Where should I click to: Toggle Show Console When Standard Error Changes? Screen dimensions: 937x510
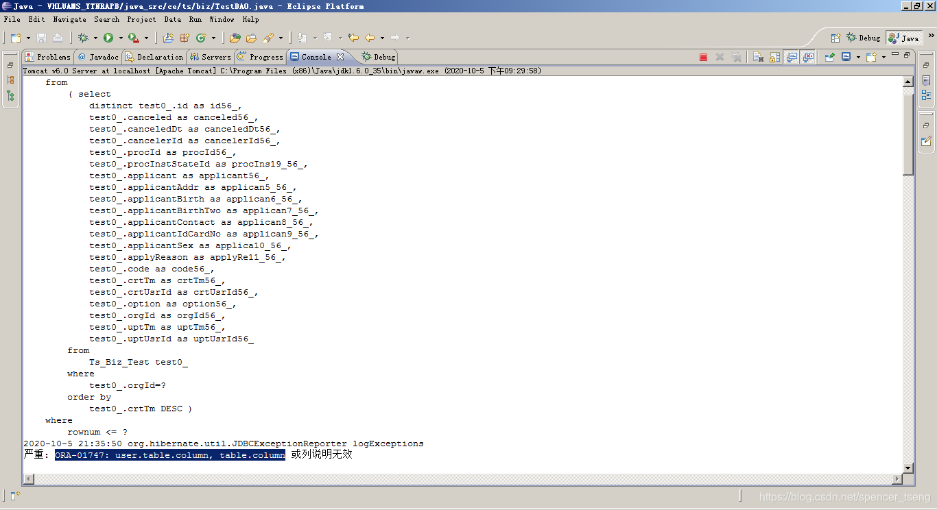coord(808,57)
